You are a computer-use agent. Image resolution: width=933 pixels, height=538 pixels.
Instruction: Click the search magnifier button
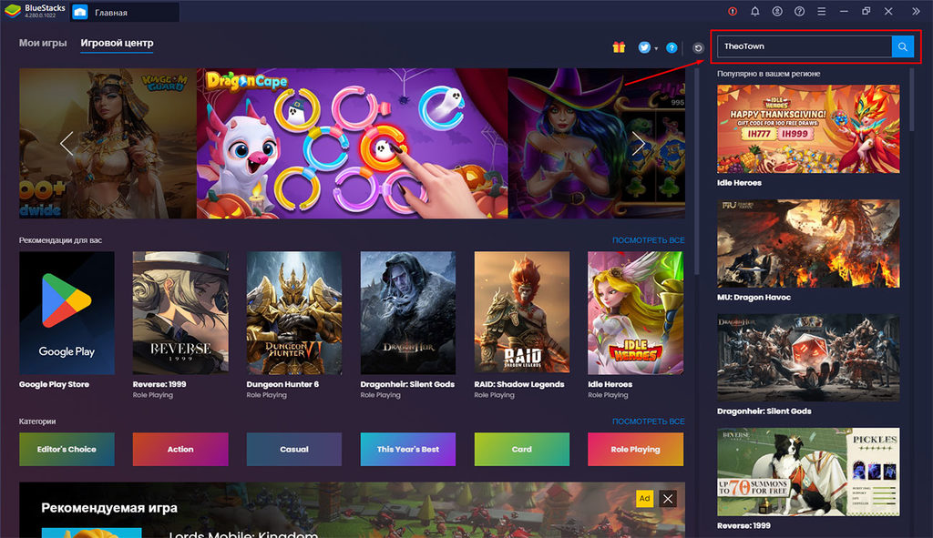click(x=902, y=46)
